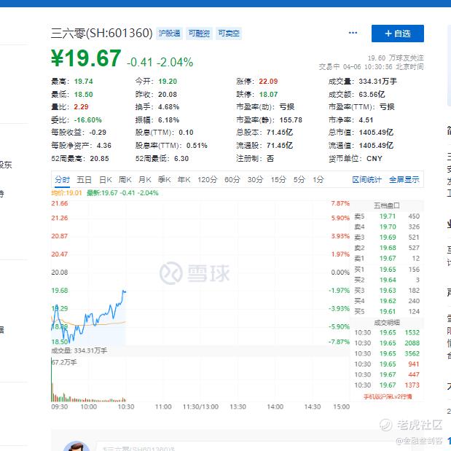This screenshot has width=451, height=451.
Task: Click the stock title 三六零(SH:601360)
Action: click(x=102, y=33)
